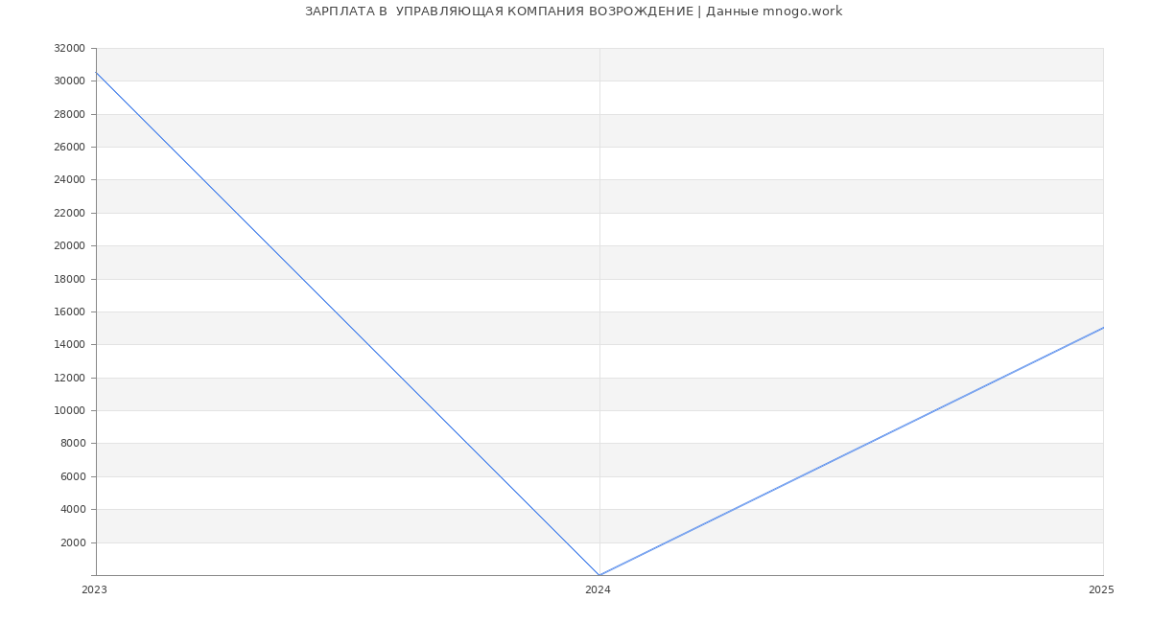
Task: Click the 10000 y-axis label
Action: coord(69,410)
